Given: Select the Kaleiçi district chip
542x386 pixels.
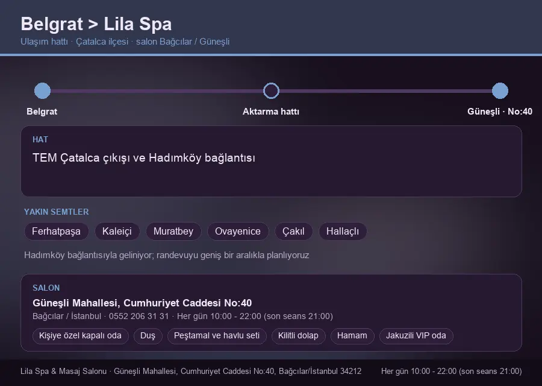Looking at the screenshot, I should click(117, 231).
